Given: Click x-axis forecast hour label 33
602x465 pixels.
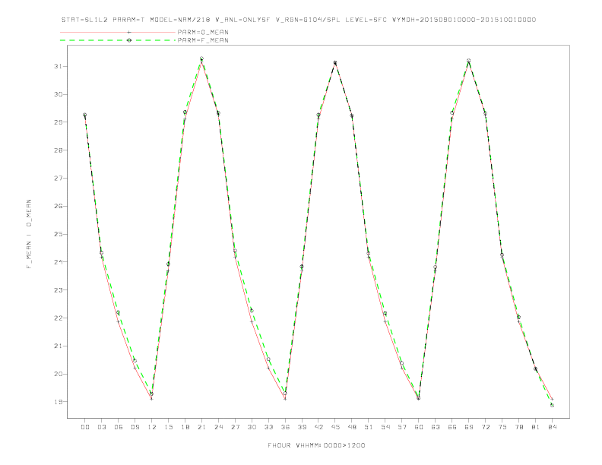Looking at the screenshot, I should (268, 427).
